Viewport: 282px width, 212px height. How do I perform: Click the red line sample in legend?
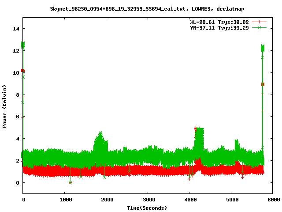(x=259, y=22)
